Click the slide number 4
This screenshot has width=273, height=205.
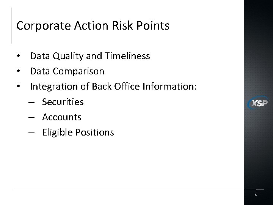coord(256,195)
